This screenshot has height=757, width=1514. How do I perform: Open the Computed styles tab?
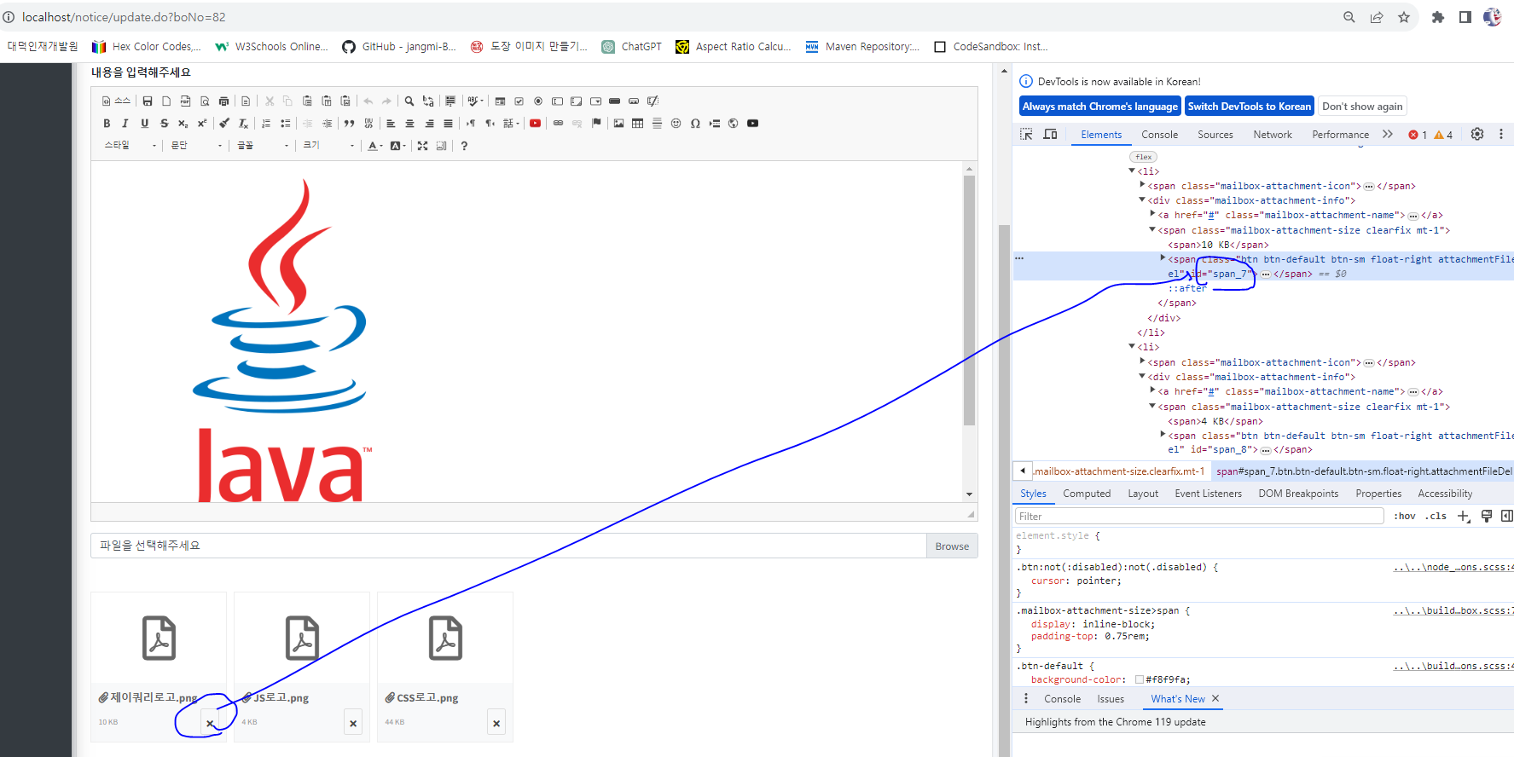pos(1087,494)
